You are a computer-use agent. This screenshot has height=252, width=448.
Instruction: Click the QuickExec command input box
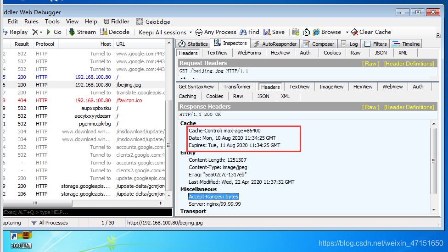tap(87, 213)
